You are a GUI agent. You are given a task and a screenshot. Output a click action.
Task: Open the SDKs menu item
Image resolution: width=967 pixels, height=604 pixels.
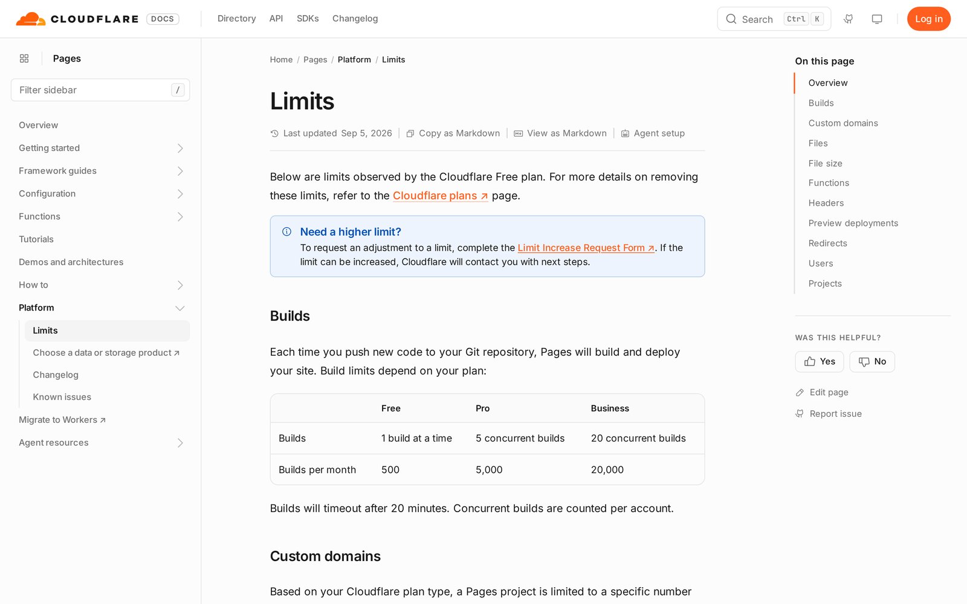[x=308, y=19]
